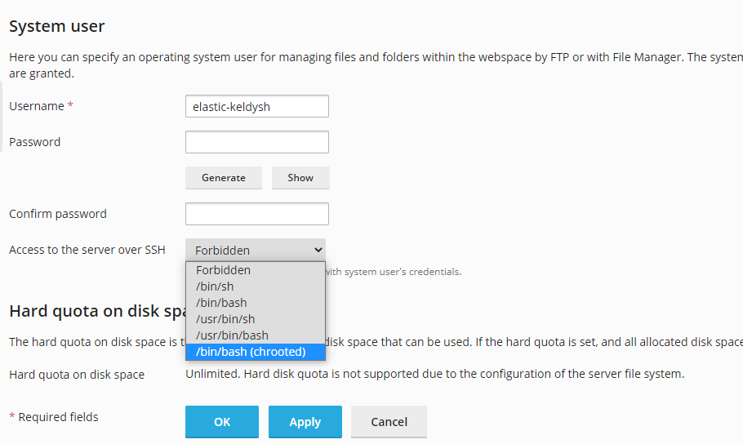Click the Confirm password label
The width and height of the screenshot is (743, 444).
tap(58, 214)
